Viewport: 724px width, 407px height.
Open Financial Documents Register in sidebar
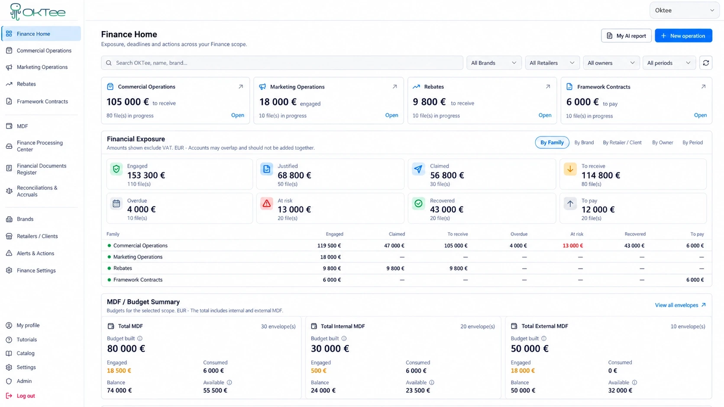(x=41, y=169)
